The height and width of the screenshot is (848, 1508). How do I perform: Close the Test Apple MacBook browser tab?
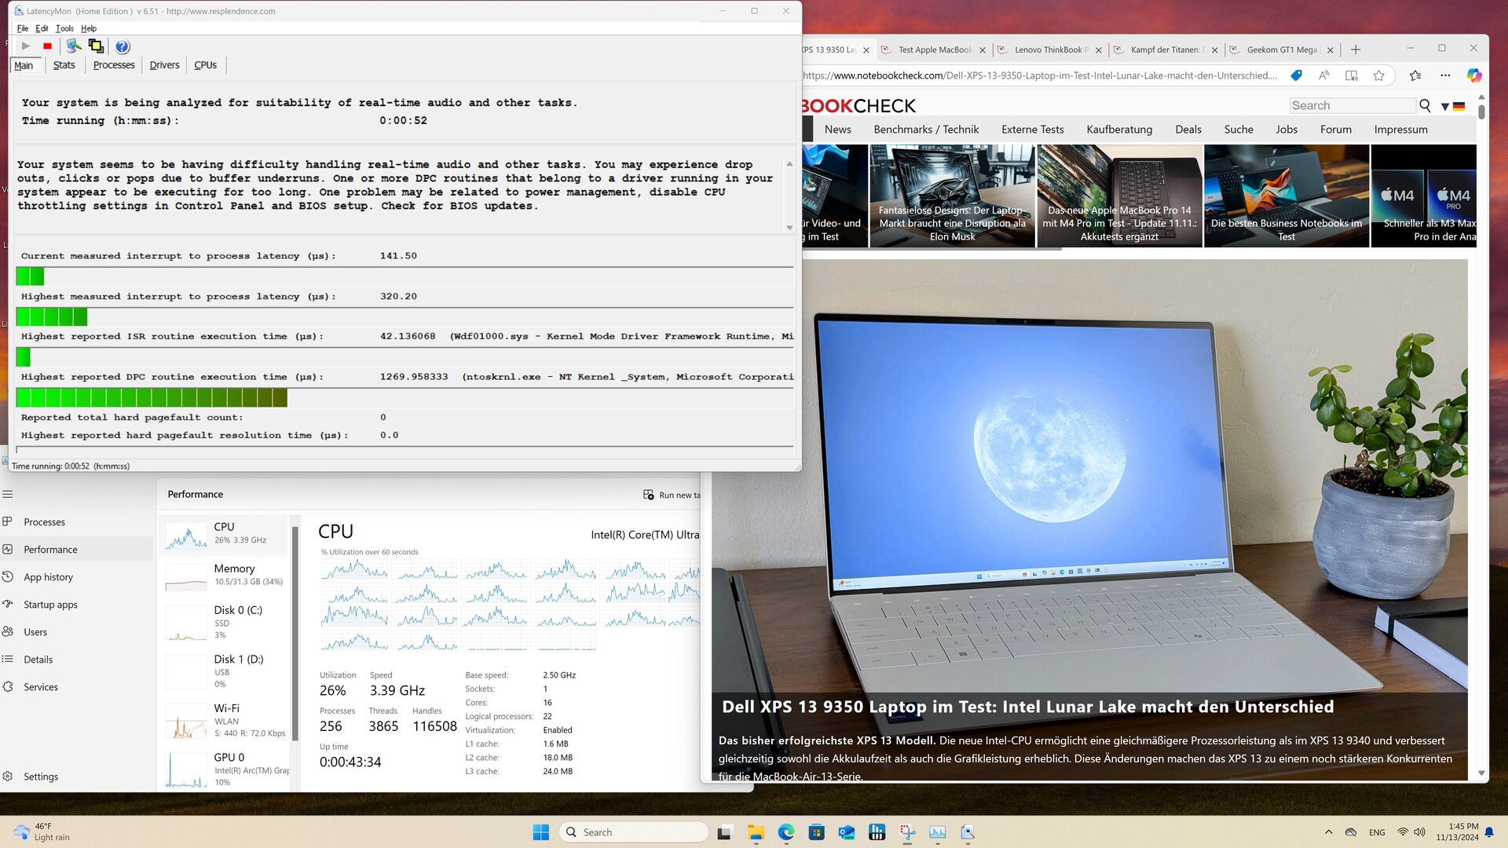(982, 49)
